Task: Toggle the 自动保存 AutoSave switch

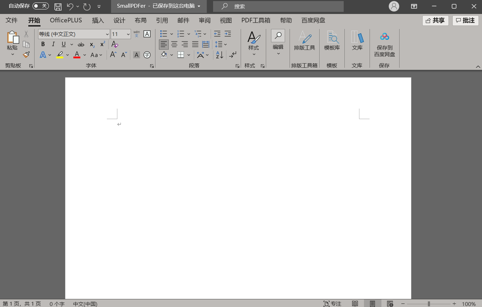Action: tap(41, 6)
